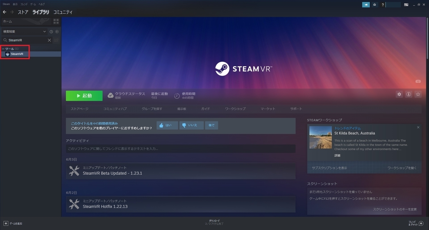Sort by recent with the clock icon

tap(51, 31)
